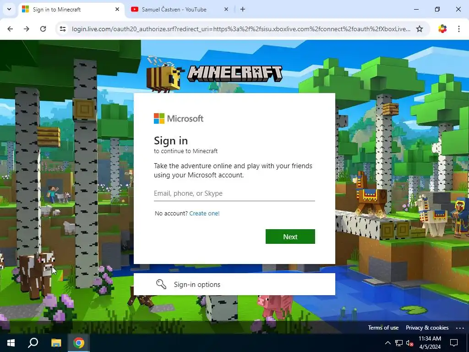
Task: Open the colorful extension icon in toolbar
Action: pos(442,29)
